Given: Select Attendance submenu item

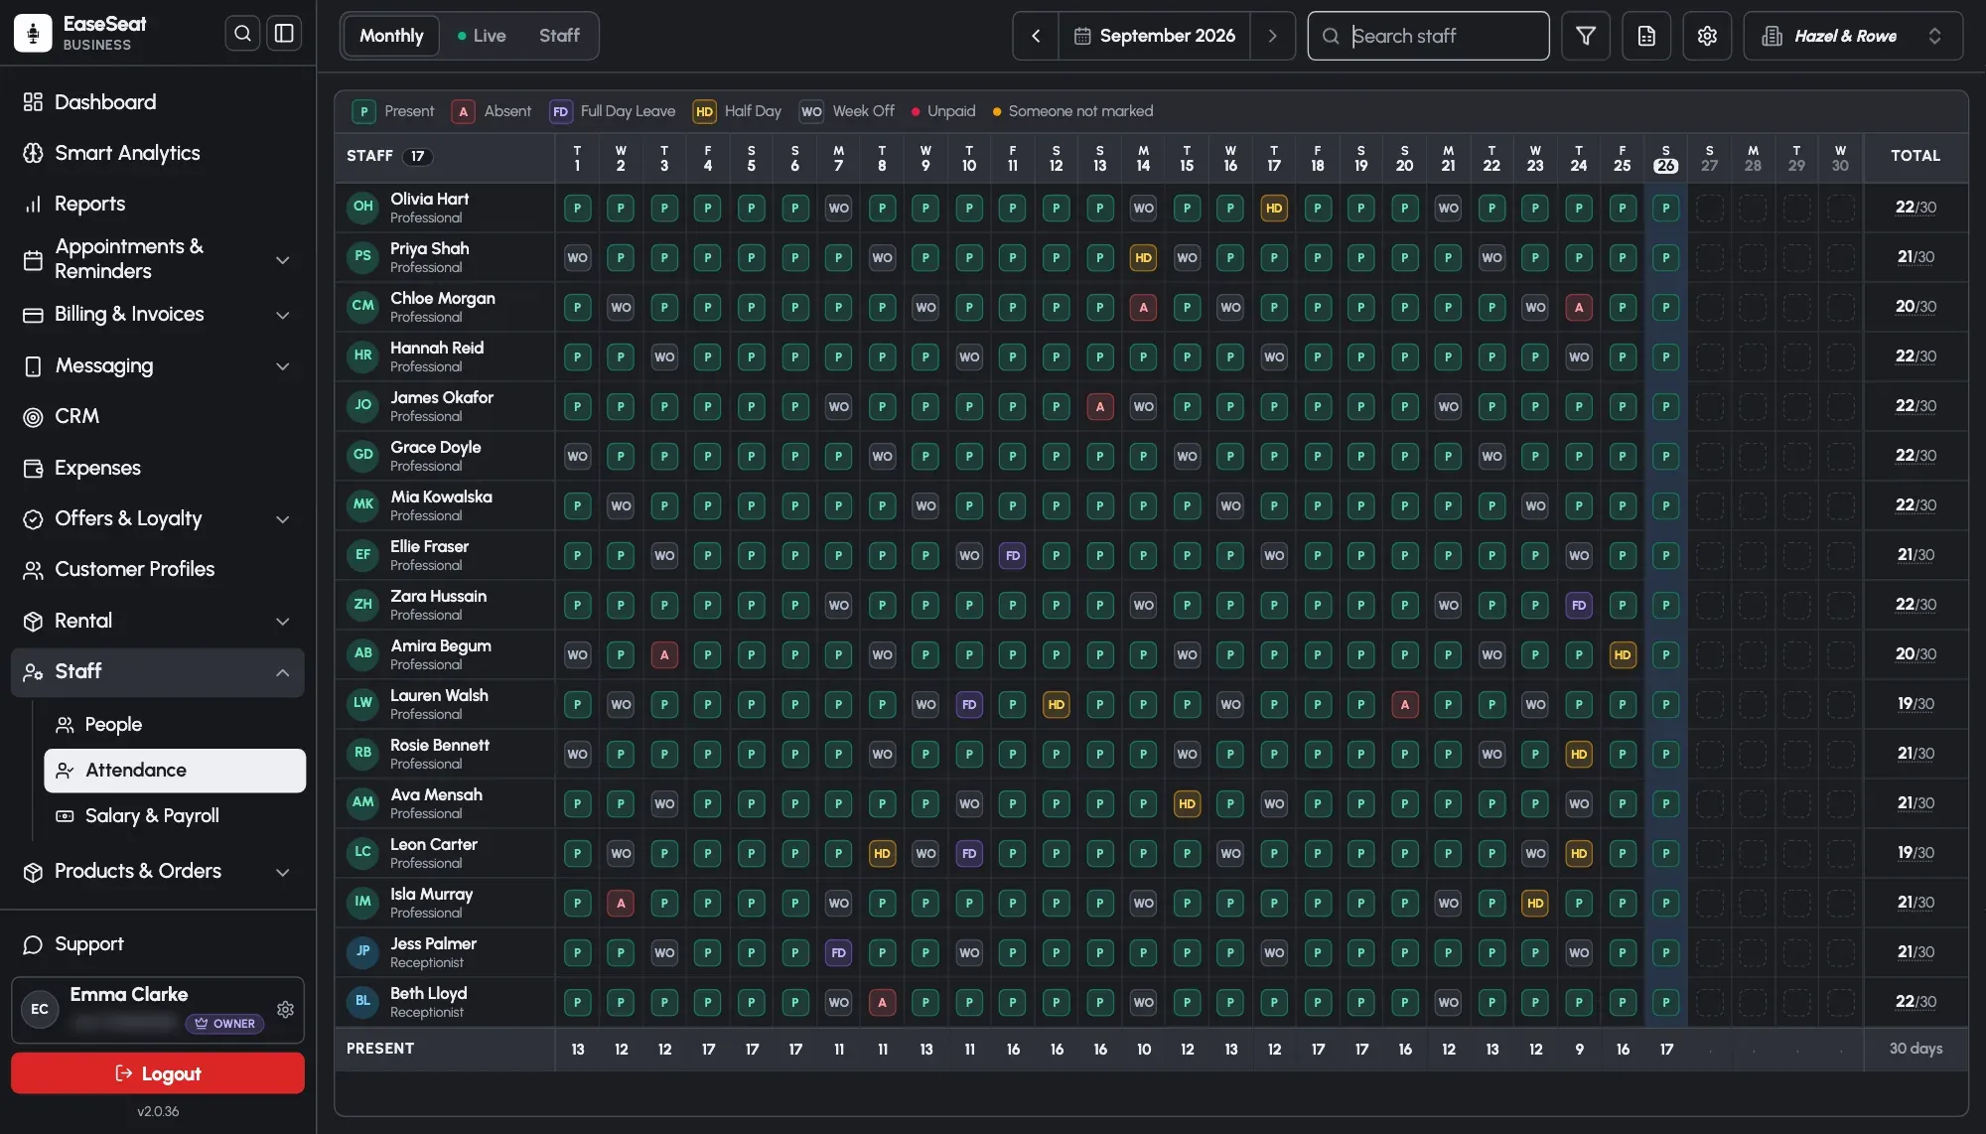Looking at the screenshot, I should tap(175, 771).
